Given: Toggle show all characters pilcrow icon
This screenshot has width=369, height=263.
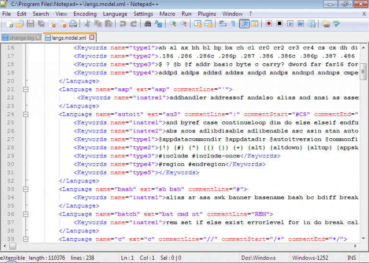Looking at the screenshot, I should click(x=233, y=24).
